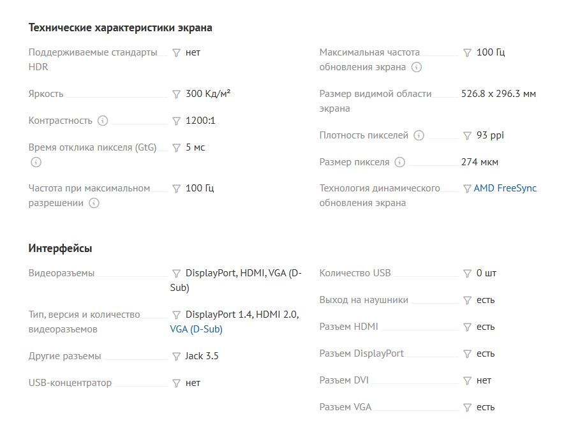Click the filter icon next to brightness 300 Кд/м²
The image size is (587, 423).
(177, 94)
